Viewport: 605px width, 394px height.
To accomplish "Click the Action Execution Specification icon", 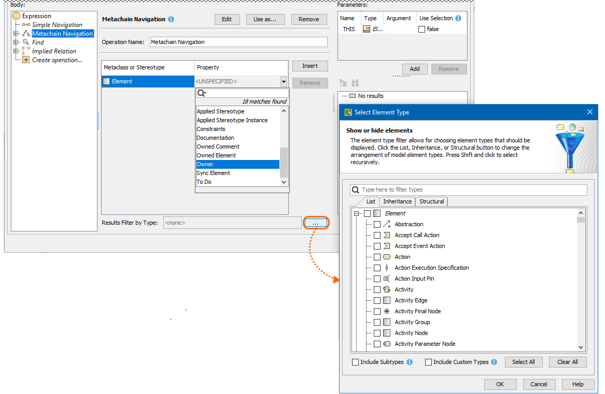I will tap(387, 268).
